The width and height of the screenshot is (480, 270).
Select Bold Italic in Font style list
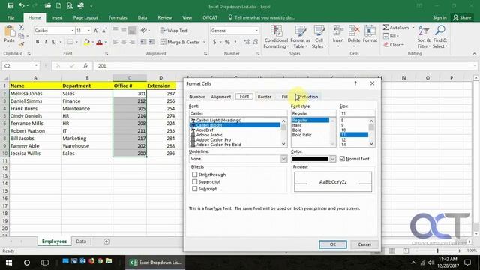tap(301, 135)
